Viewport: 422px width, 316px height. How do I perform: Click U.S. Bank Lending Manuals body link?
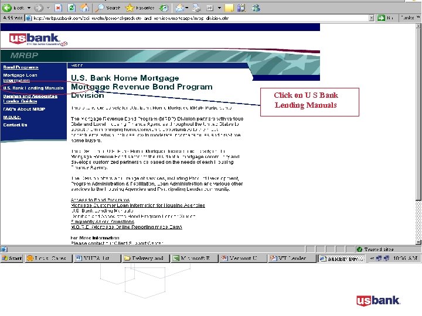[x=102, y=211]
